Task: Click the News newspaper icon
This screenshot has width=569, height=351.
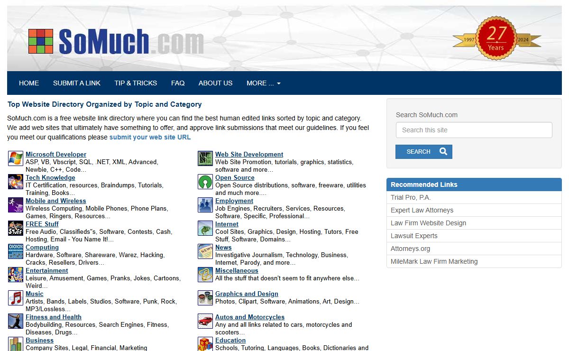Action: pos(205,251)
